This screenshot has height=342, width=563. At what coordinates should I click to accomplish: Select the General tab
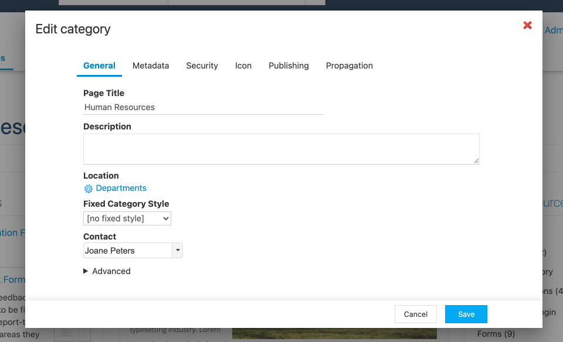point(100,66)
